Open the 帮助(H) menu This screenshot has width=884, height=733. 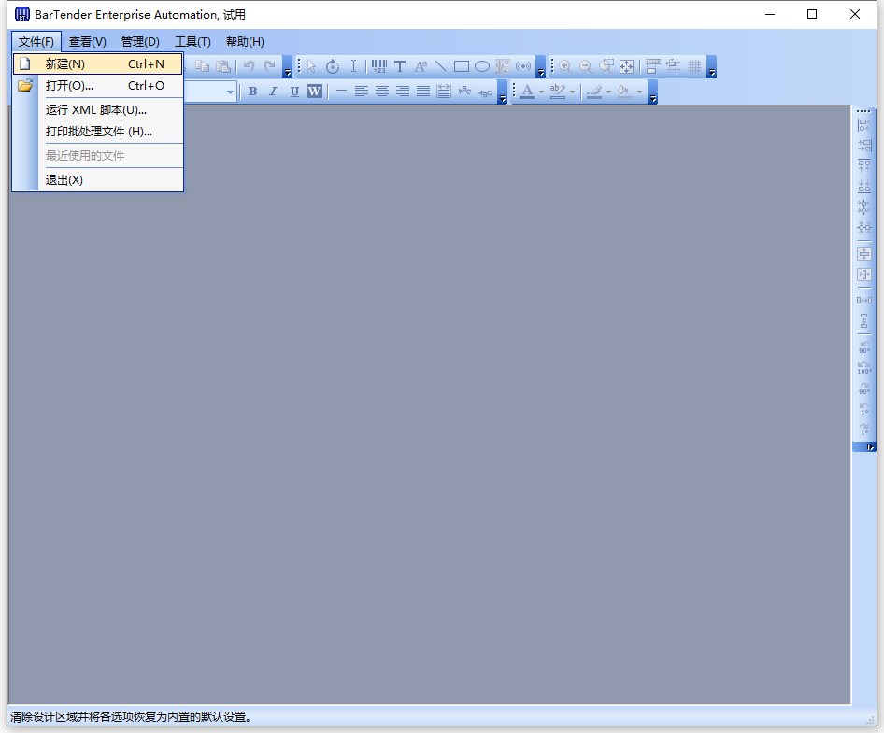click(x=245, y=42)
